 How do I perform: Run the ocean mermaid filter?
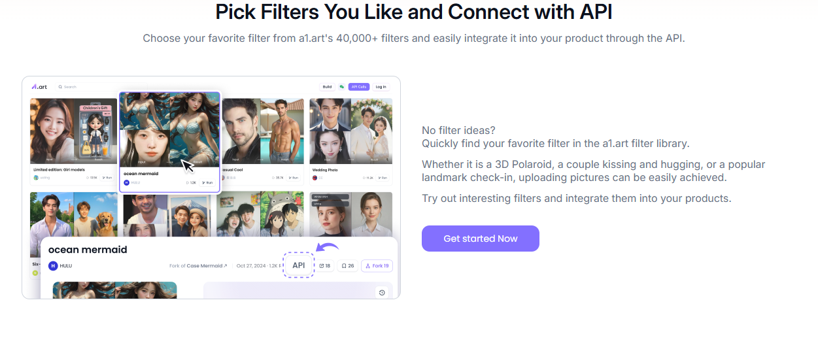[x=207, y=182]
